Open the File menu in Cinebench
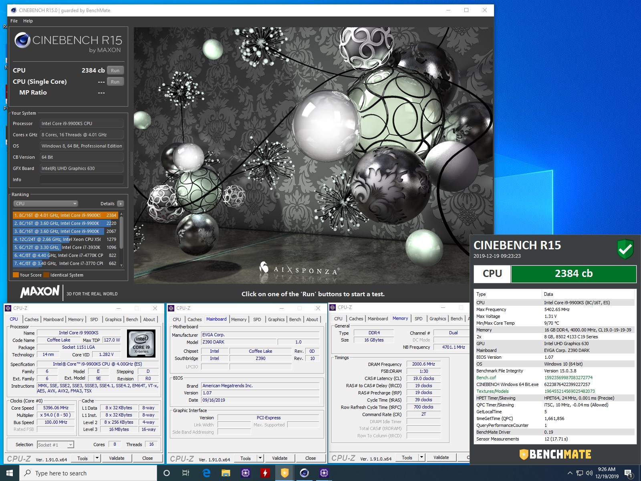Screen dimensions: 641x481 point(14,21)
